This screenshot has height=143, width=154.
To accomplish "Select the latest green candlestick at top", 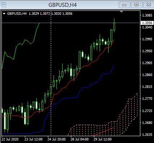I will point(114,26).
